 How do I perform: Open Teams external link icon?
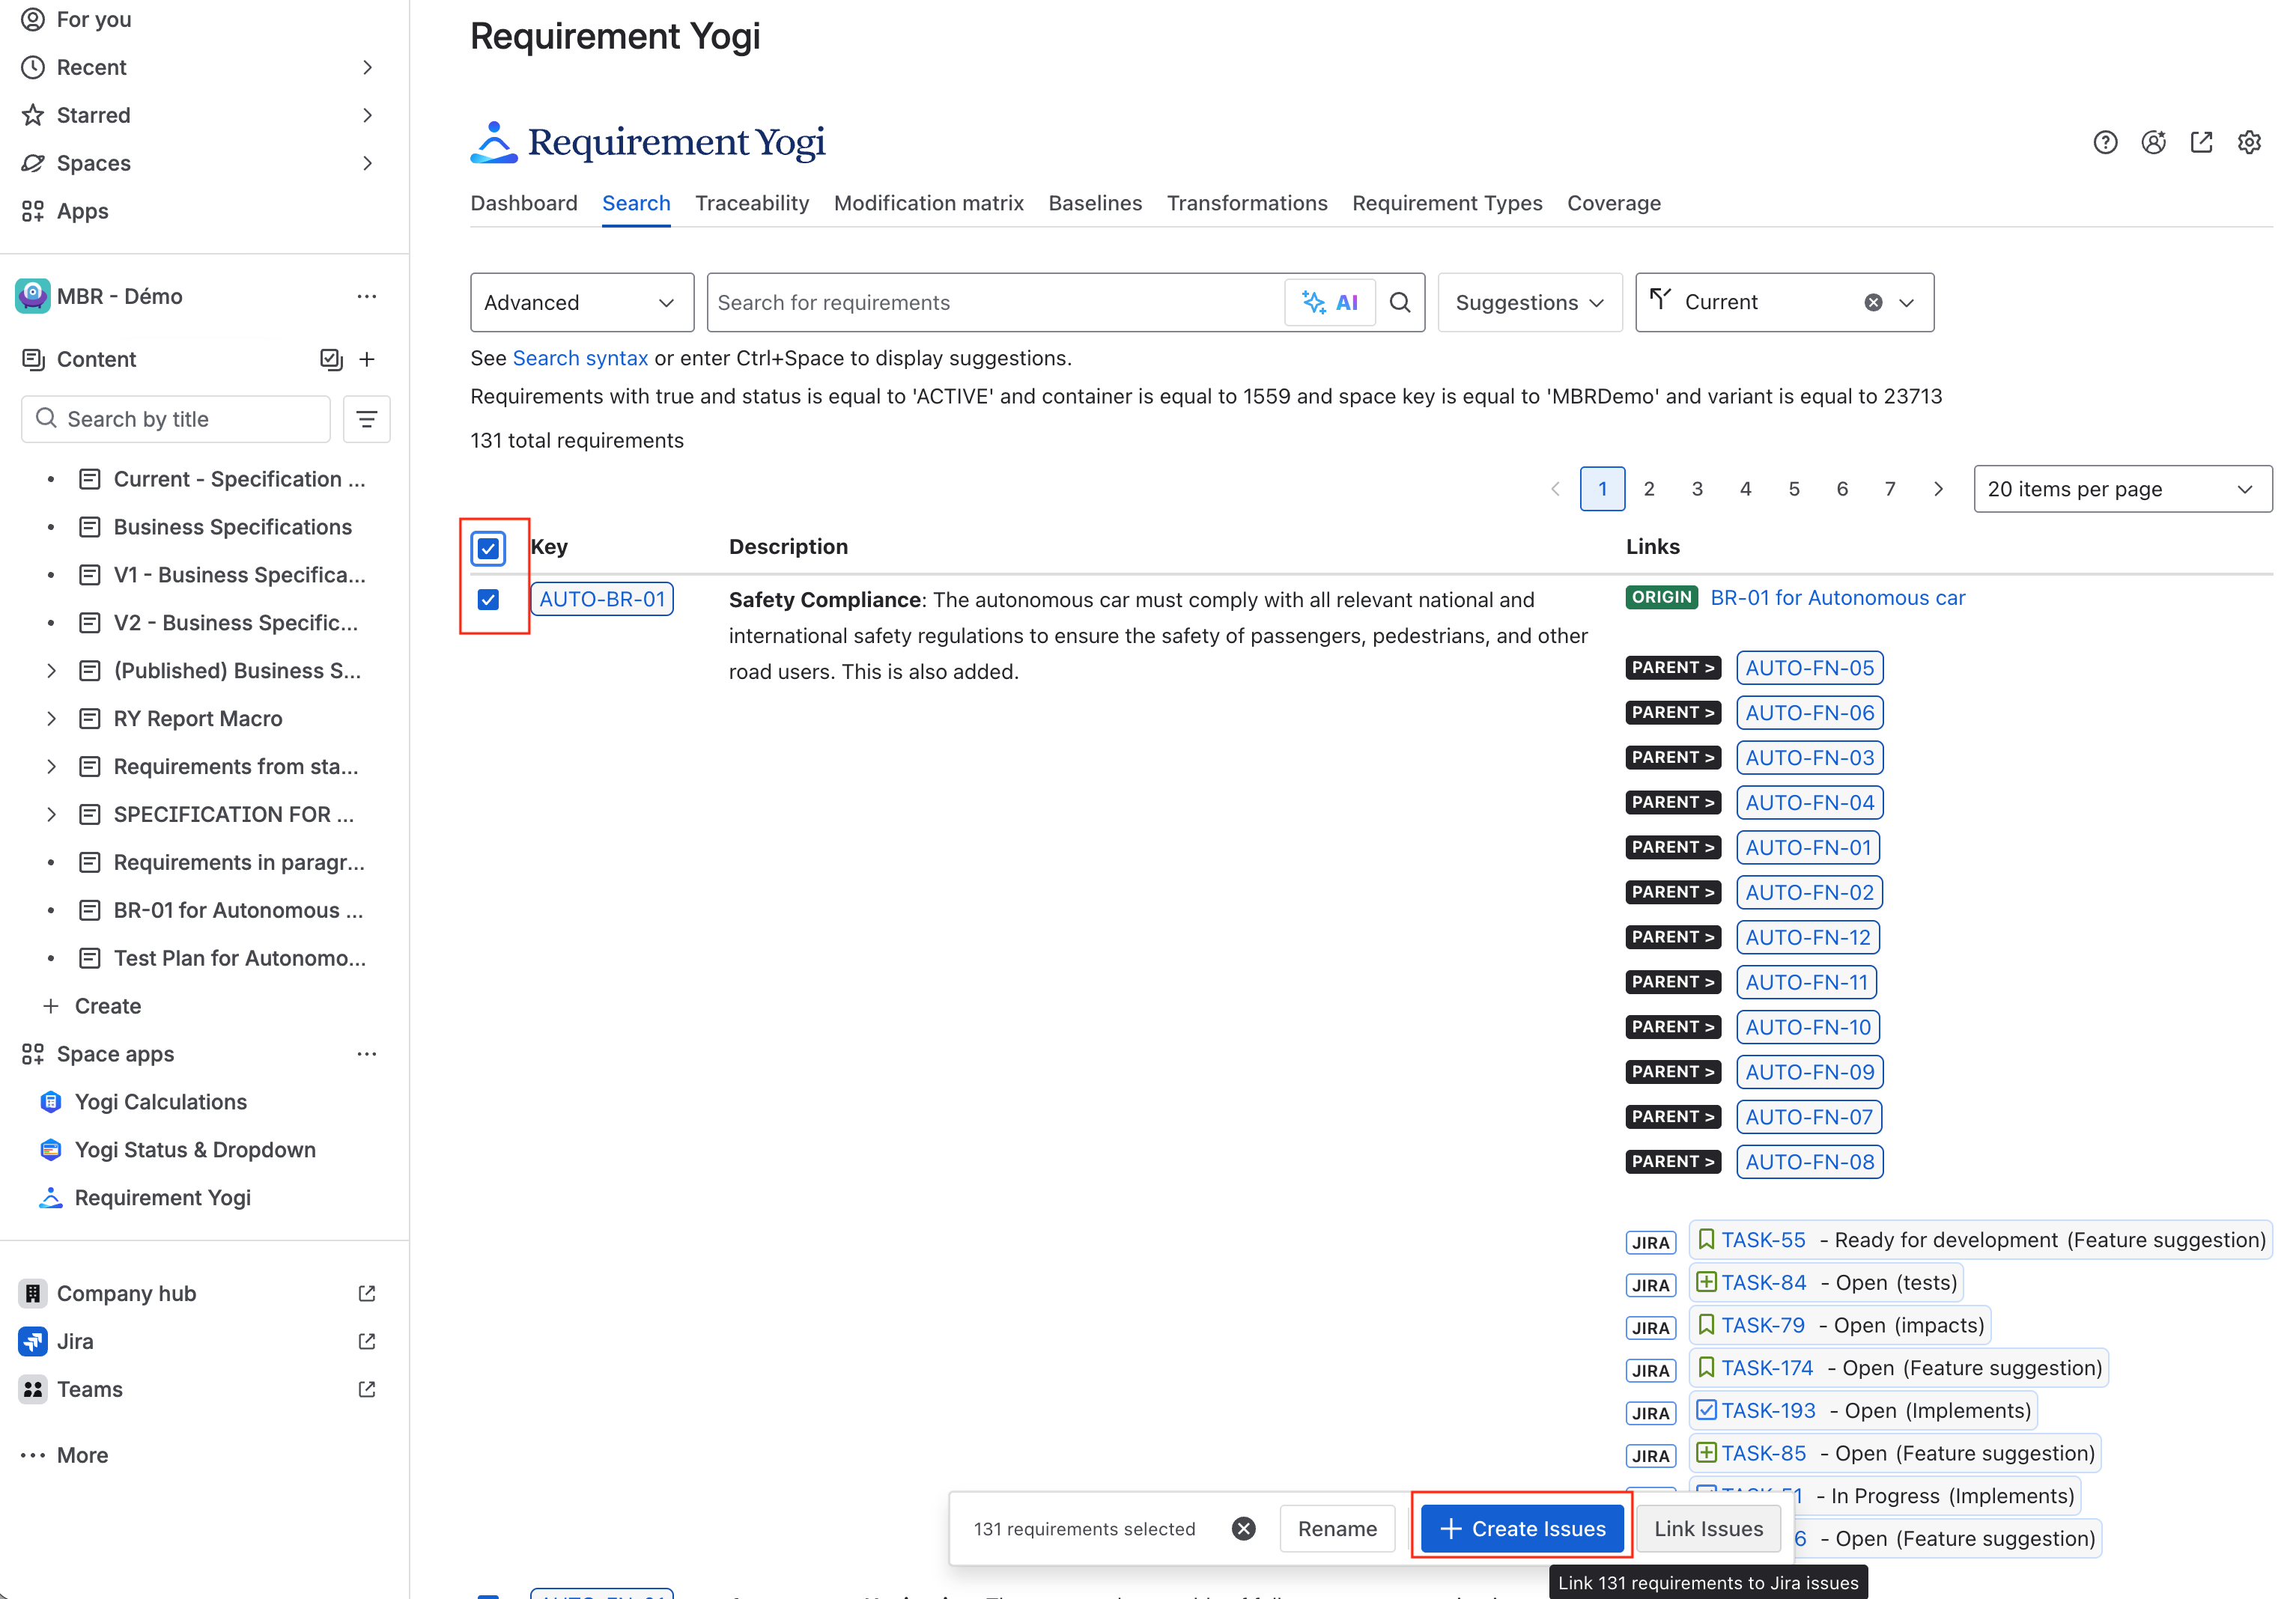point(367,1390)
